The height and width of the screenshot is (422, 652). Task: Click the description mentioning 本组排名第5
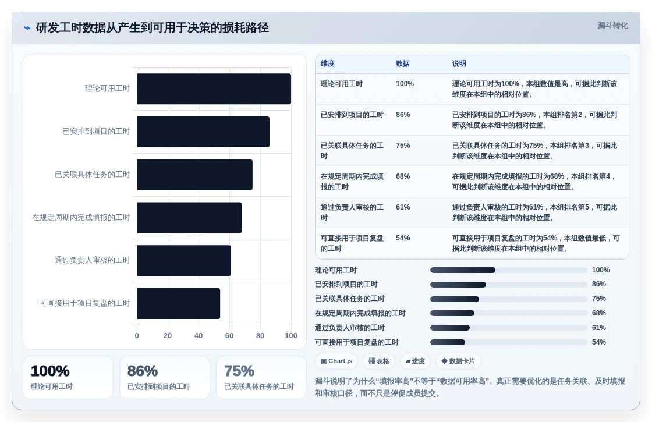tap(535, 212)
